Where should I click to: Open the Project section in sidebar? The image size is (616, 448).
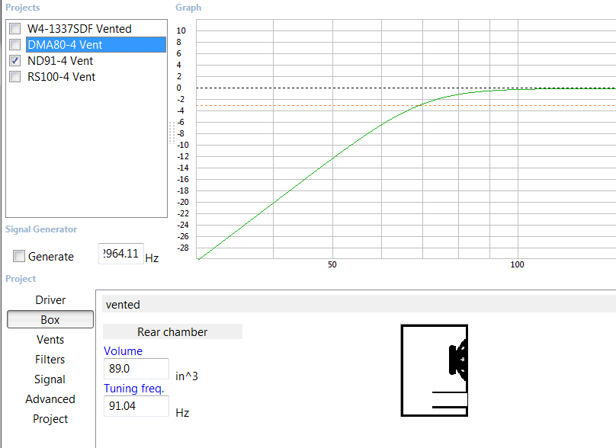(x=50, y=419)
